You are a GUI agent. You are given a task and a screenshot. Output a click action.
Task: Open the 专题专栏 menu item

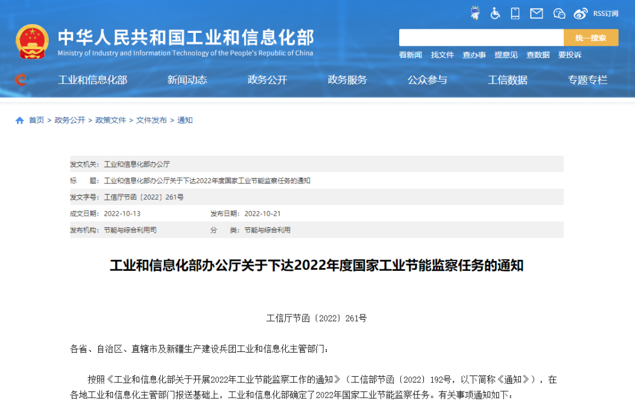pyautogui.click(x=587, y=80)
